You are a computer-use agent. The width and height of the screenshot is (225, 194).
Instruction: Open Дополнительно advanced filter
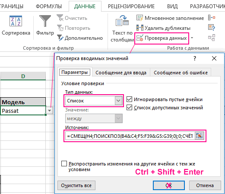[x=80, y=38]
